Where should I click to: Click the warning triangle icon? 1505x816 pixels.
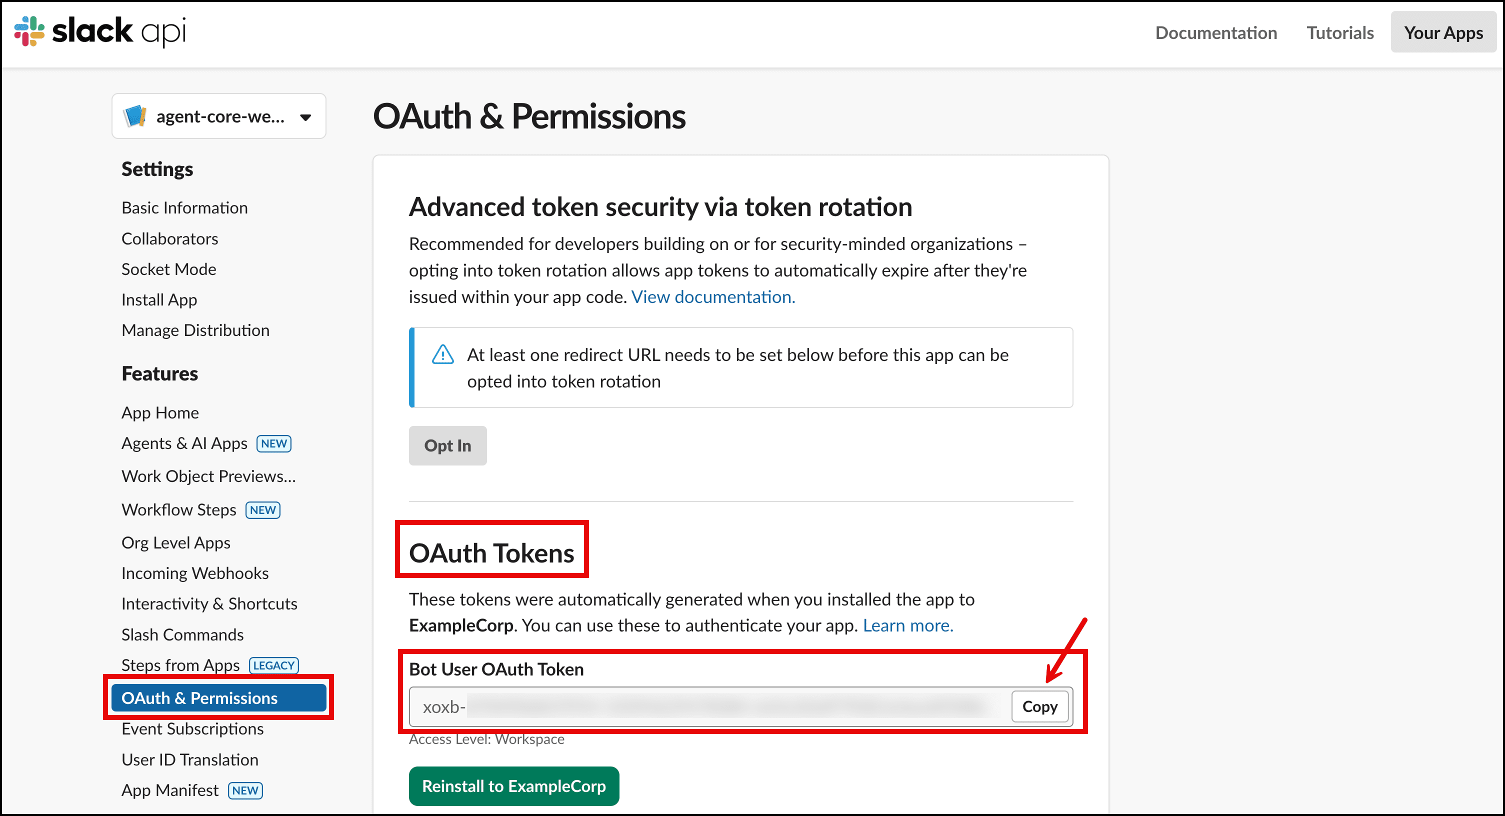[443, 354]
